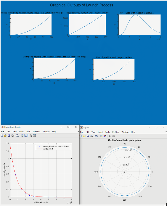This screenshot has width=167, height=206.
Task: Minimize the Figure 2 air density window
Action: [61, 127]
